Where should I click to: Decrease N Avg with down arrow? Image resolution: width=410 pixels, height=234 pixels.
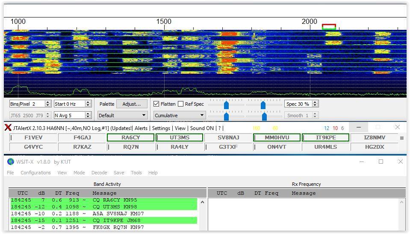point(88,117)
